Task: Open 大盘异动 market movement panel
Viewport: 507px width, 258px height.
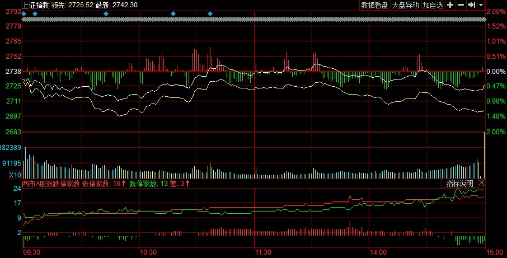Action: pyautogui.click(x=405, y=5)
